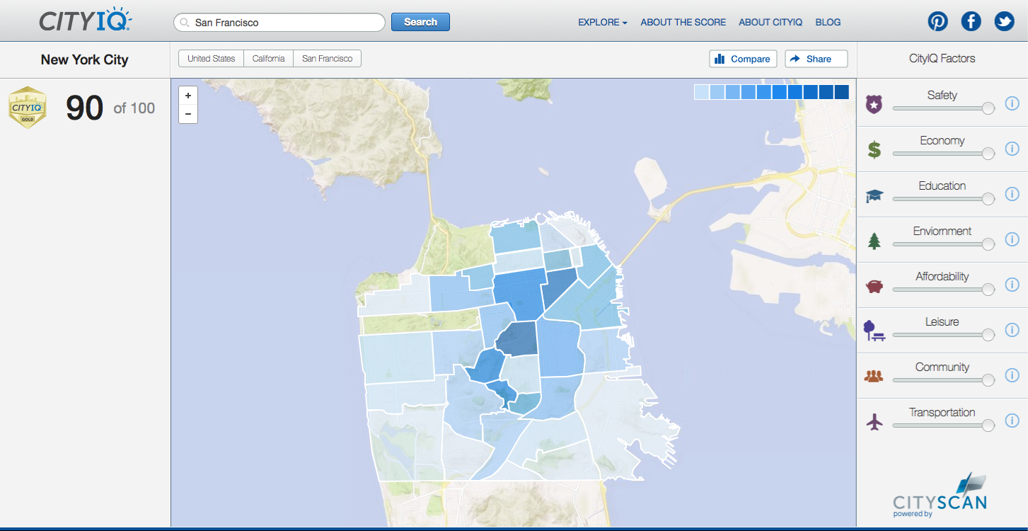This screenshot has height=531, width=1028.
Task: Select the California breadcrumb
Action: [269, 59]
